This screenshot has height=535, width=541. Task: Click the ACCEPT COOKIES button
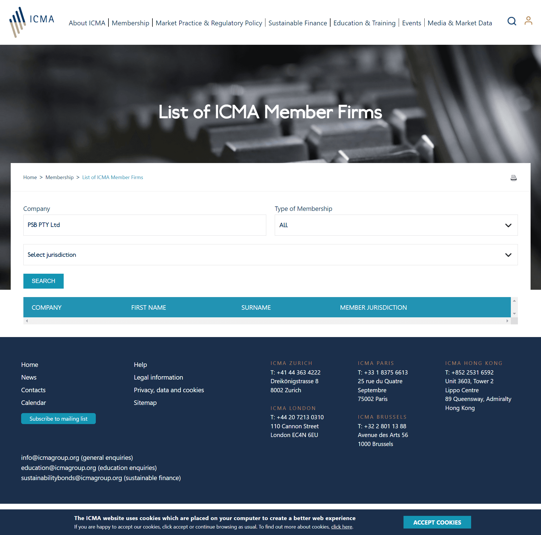(x=437, y=522)
